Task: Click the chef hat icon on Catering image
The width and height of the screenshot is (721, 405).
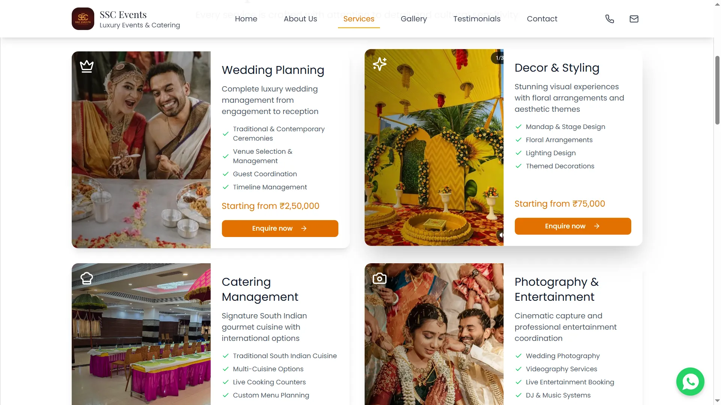Action: click(x=87, y=278)
